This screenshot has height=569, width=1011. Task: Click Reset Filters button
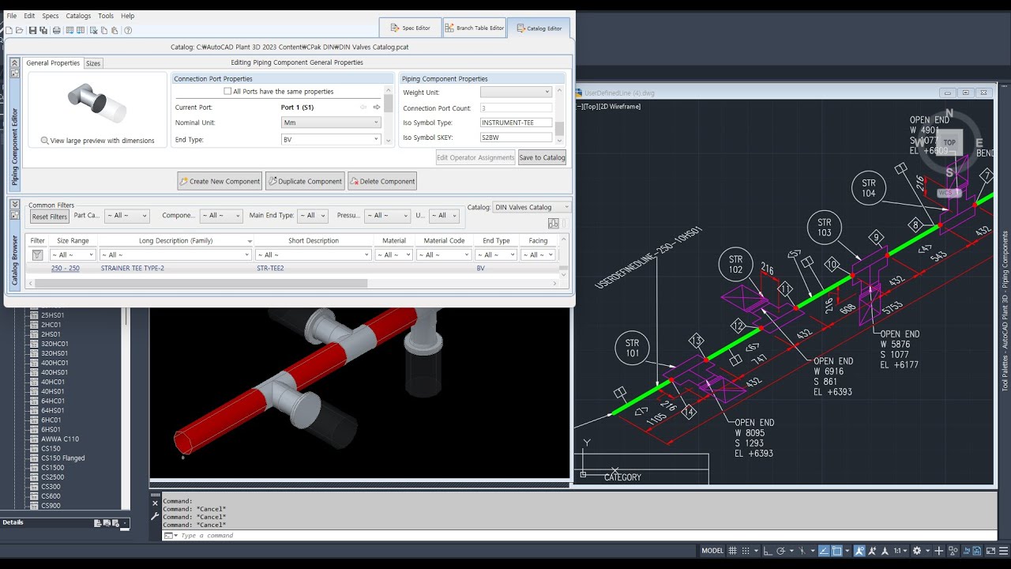[x=50, y=217]
